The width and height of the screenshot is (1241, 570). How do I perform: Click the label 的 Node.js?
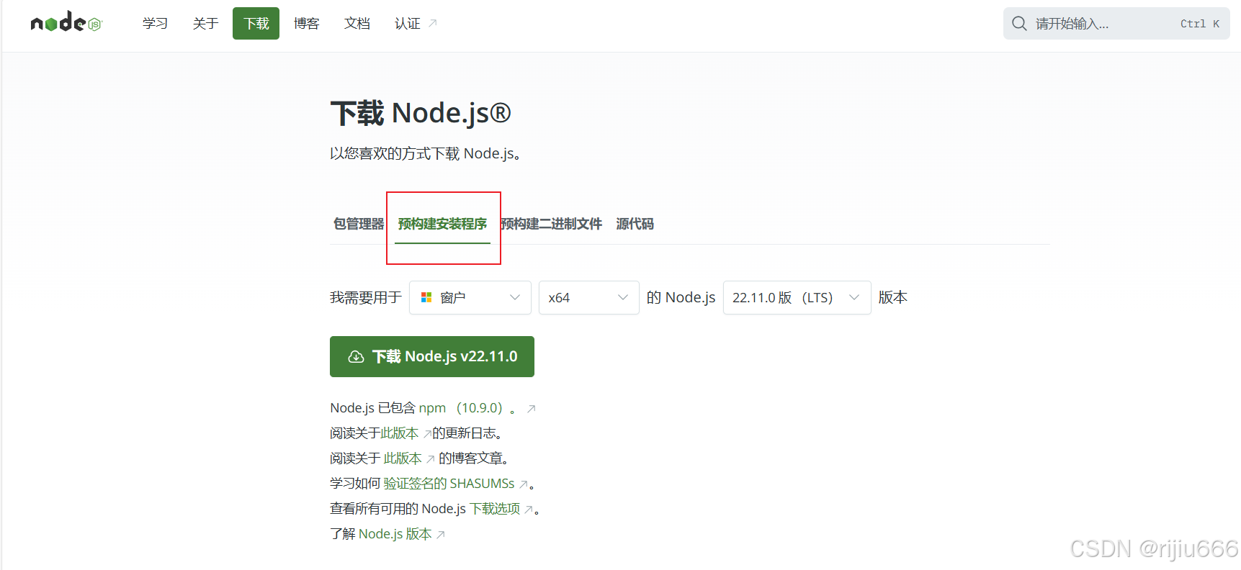tap(681, 297)
